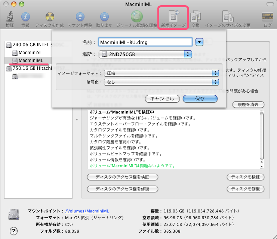
Task: Select 750.16 GB Hitachi drive in sidebar
Action: tap(38, 68)
